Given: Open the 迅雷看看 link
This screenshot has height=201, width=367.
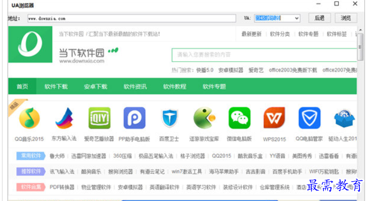Looking at the screenshot, I should [x=329, y=156].
